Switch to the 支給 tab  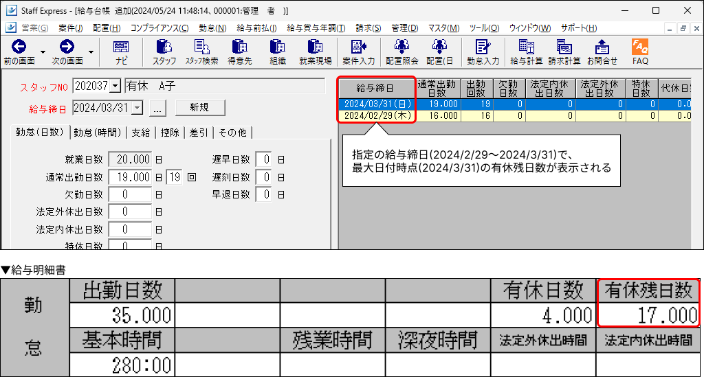point(140,133)
